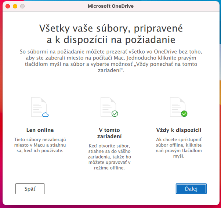Screen dimensions: 221x208
Task: Go back with the Späť button
Action: coord(30,189)
